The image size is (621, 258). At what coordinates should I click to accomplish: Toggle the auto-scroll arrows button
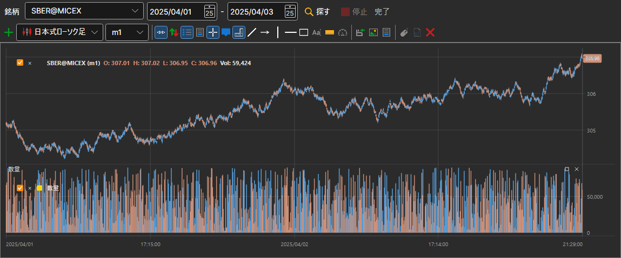coord(161,32)
